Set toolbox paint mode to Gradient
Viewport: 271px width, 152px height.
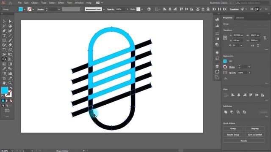(x=7, y=100)
